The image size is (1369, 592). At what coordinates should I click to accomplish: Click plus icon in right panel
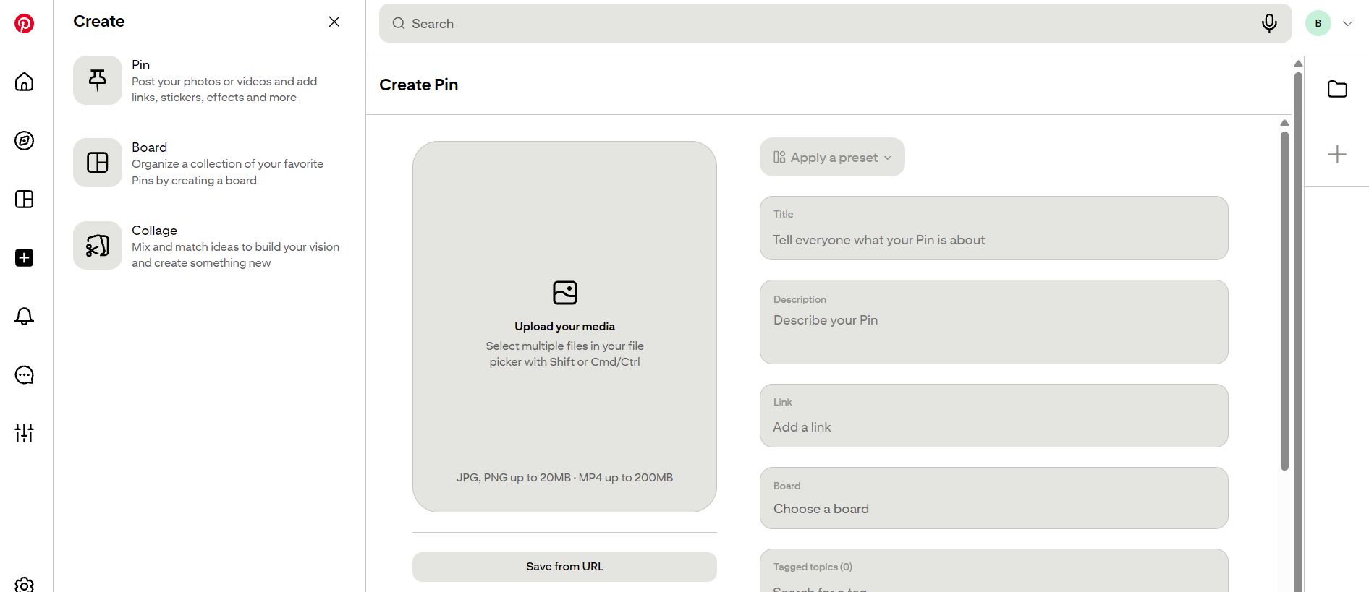pyautogui.click(x=1337, y=154)
